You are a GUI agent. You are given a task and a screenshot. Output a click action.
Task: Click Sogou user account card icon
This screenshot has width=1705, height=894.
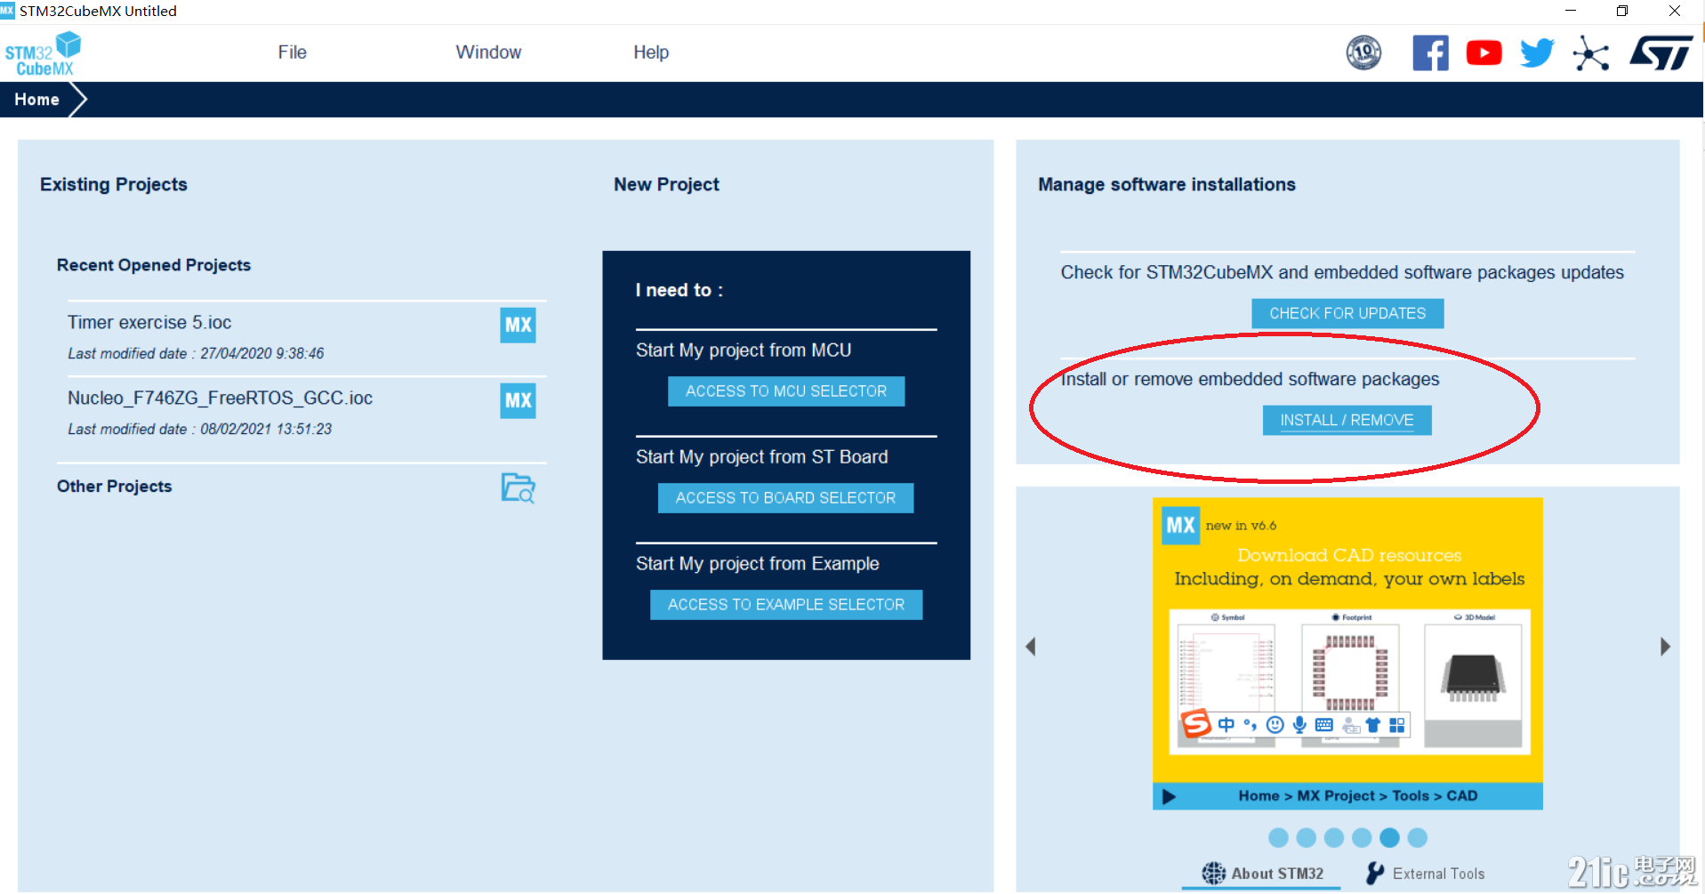click(1351, 726)
